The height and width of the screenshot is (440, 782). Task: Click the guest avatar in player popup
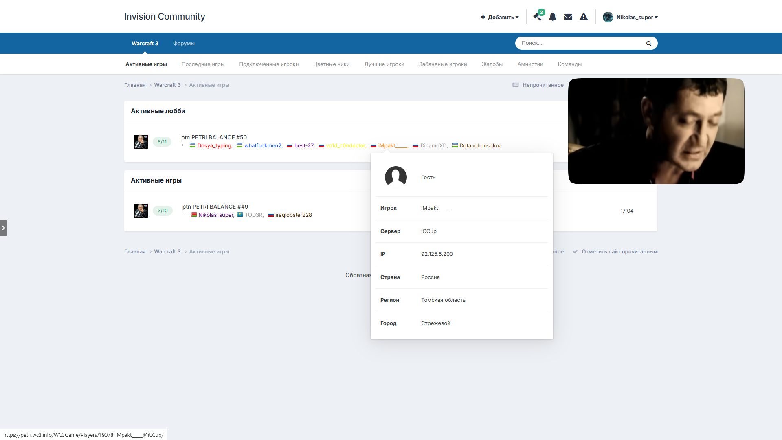[x=396, y=177]
